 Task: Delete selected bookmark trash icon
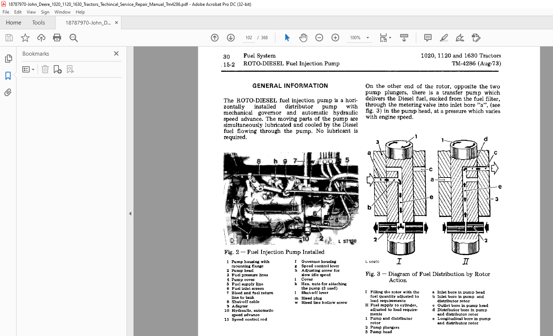[x=45, y=69]
